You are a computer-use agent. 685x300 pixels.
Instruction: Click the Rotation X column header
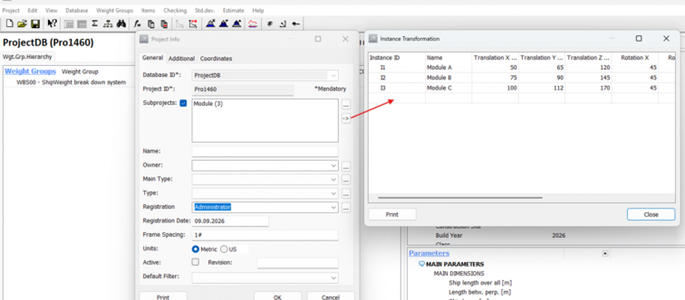pos(635,58)
